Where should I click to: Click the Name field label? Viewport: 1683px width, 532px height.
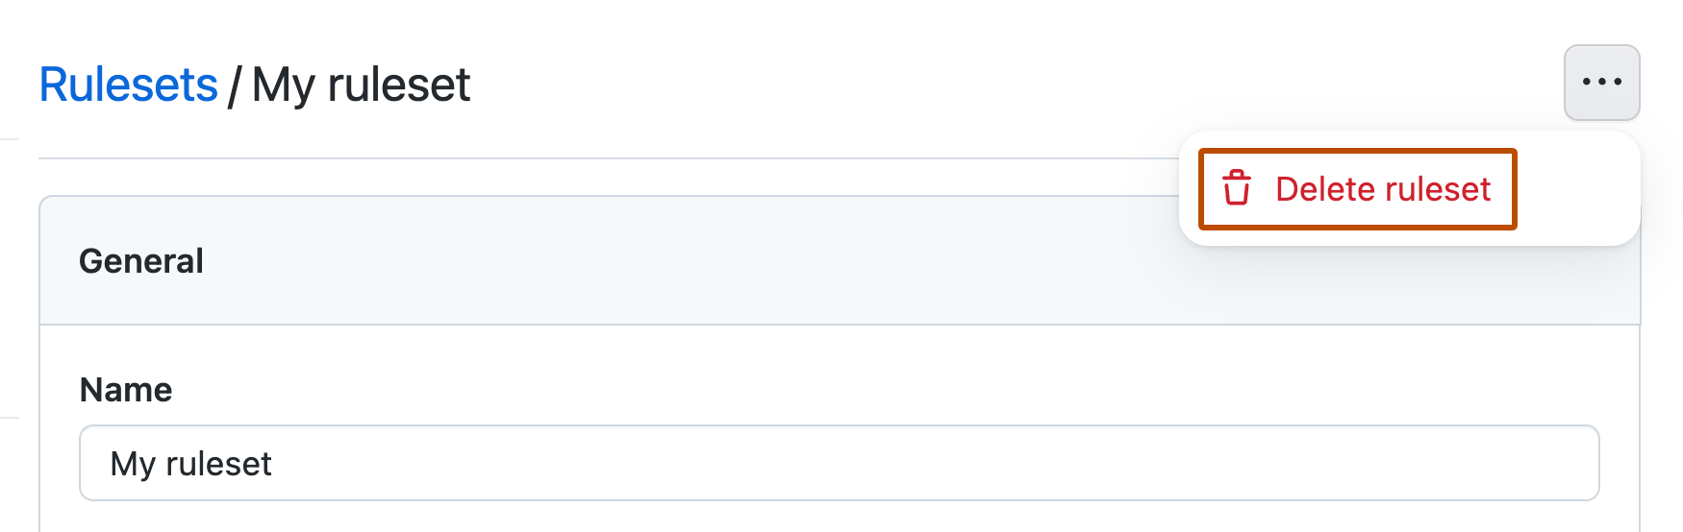tap(126, 390)
